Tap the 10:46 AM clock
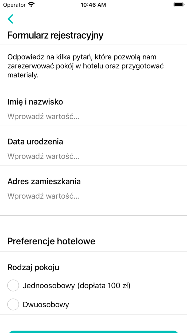The image size is (187, 333). point(93,5)
